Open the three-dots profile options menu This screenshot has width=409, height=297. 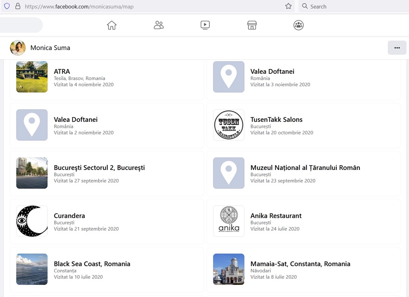tap(397, 48)
